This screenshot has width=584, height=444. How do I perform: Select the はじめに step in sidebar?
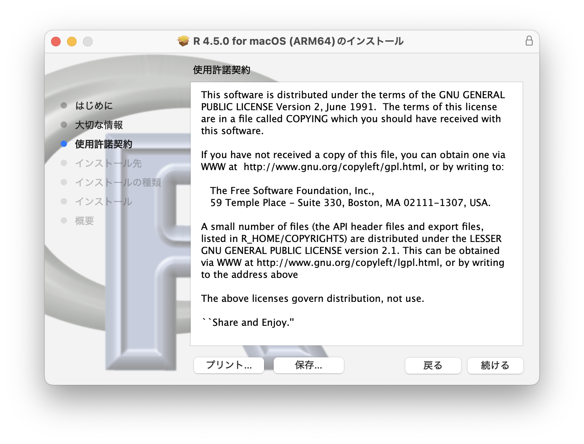coord(94,105)
